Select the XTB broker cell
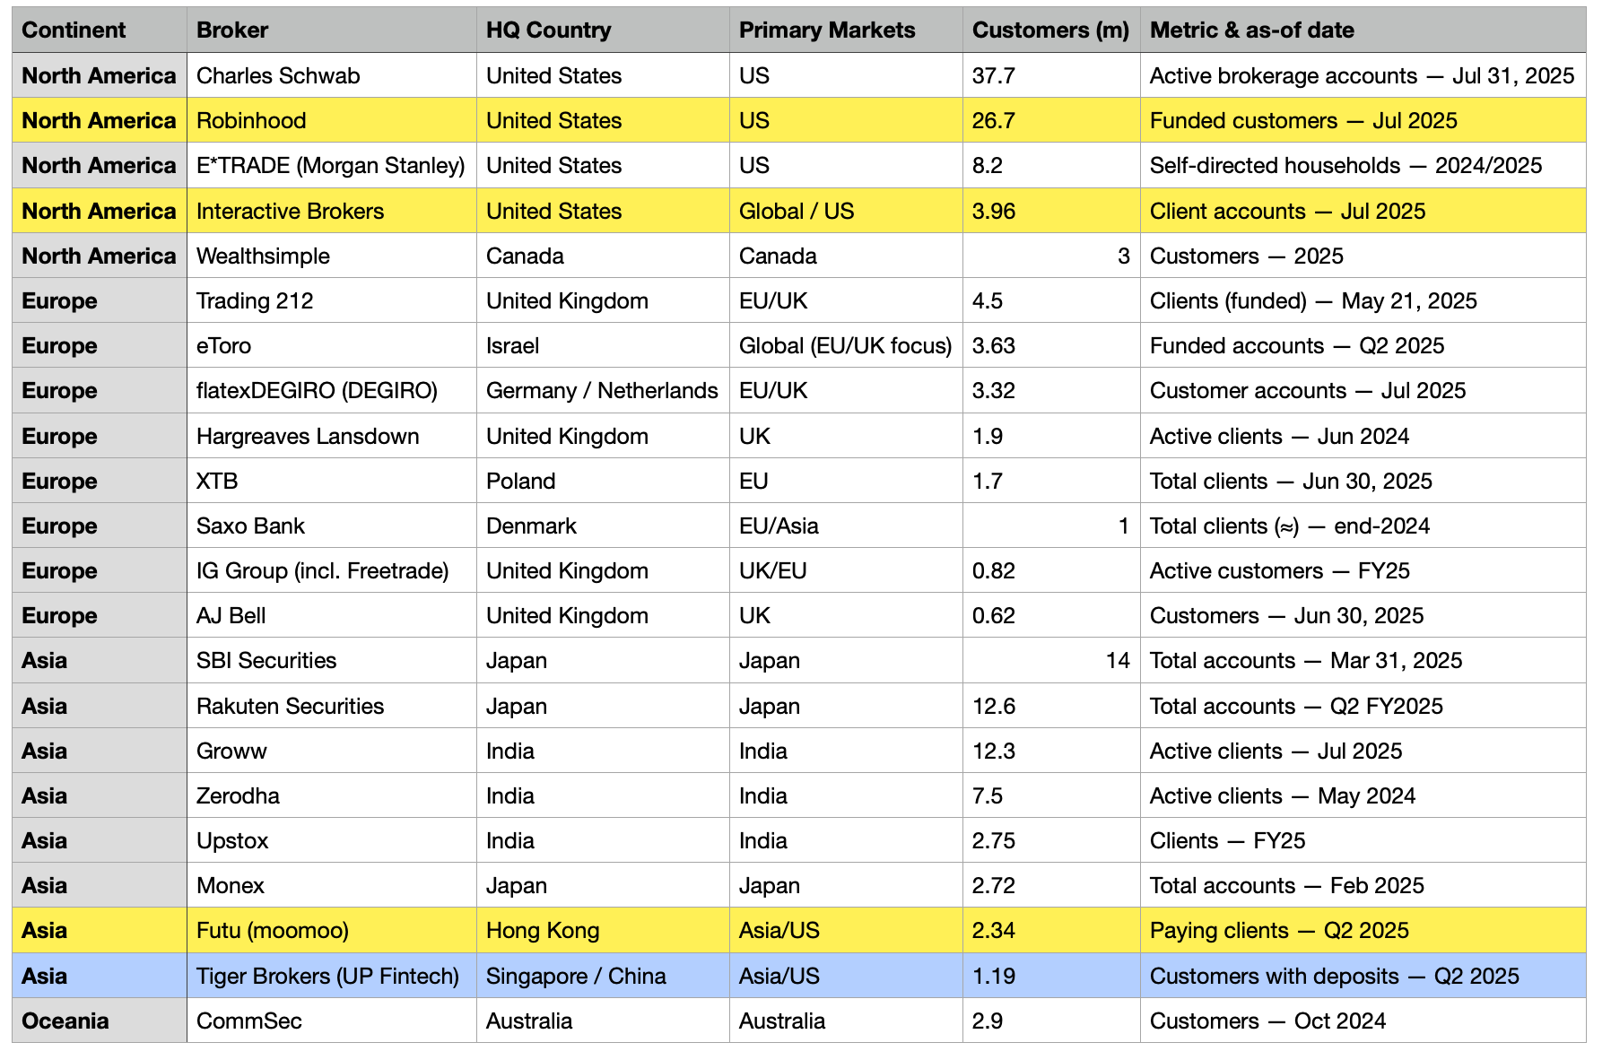 pos(332,481)
